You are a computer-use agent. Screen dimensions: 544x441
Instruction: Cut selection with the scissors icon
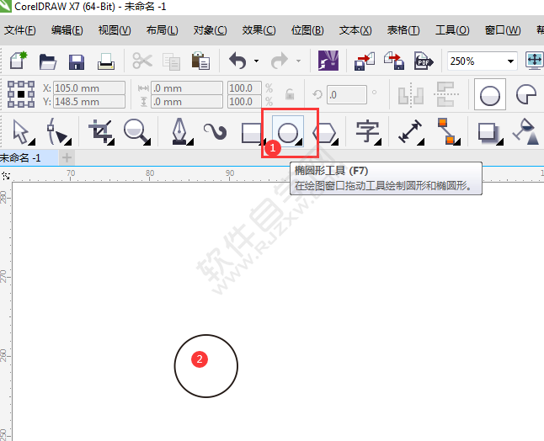point(142,61)
